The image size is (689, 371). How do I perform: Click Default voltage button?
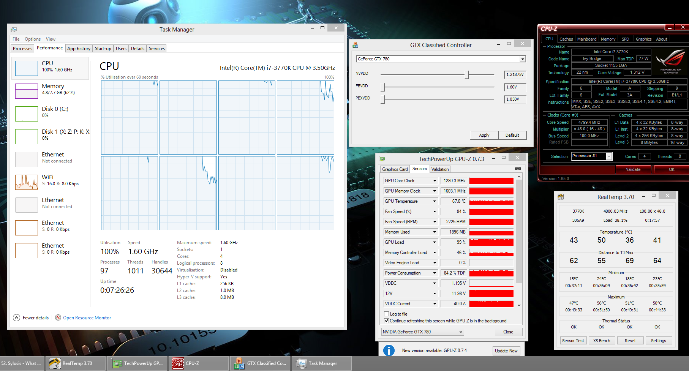512,135
